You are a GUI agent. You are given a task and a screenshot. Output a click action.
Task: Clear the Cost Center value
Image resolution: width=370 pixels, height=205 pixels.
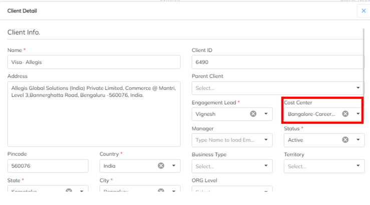[345, 114]
